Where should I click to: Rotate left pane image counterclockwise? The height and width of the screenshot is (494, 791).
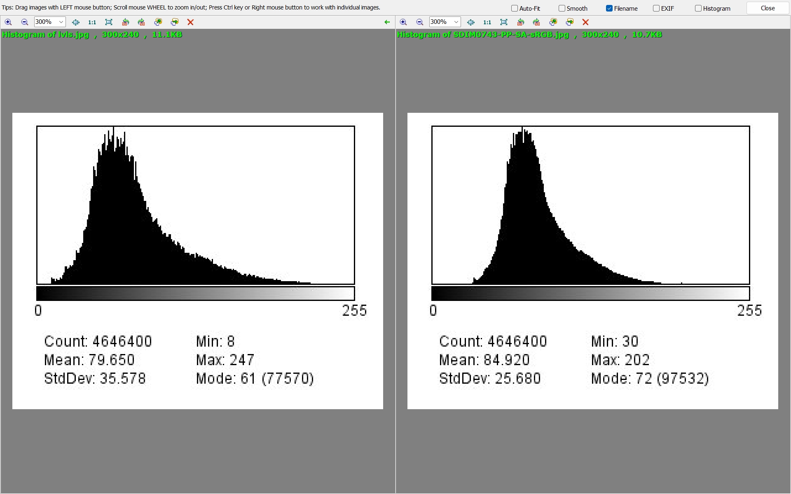(125, 22)
